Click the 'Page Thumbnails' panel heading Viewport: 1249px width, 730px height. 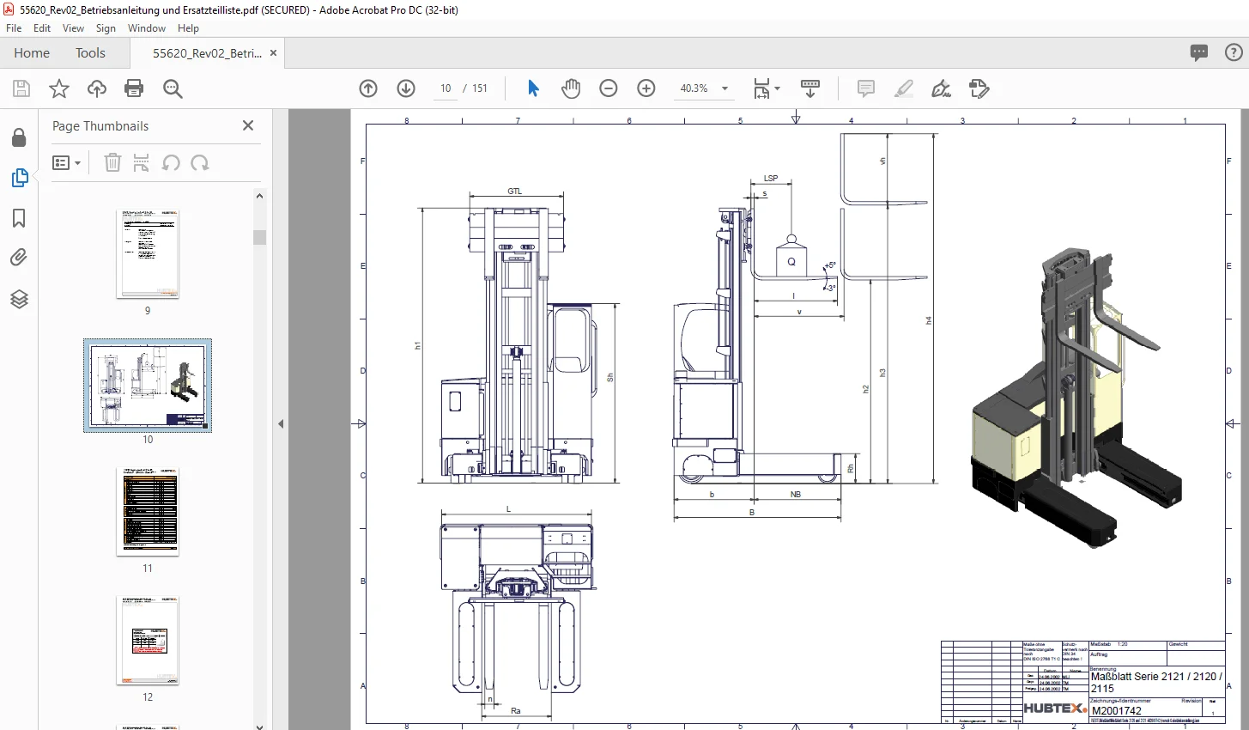(x=100, y=125)
